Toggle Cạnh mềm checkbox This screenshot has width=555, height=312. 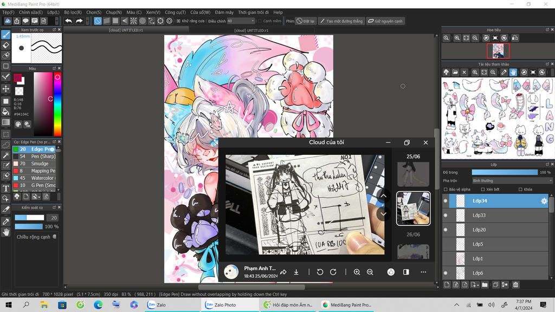pyautogui.click(x=260, y=21)
